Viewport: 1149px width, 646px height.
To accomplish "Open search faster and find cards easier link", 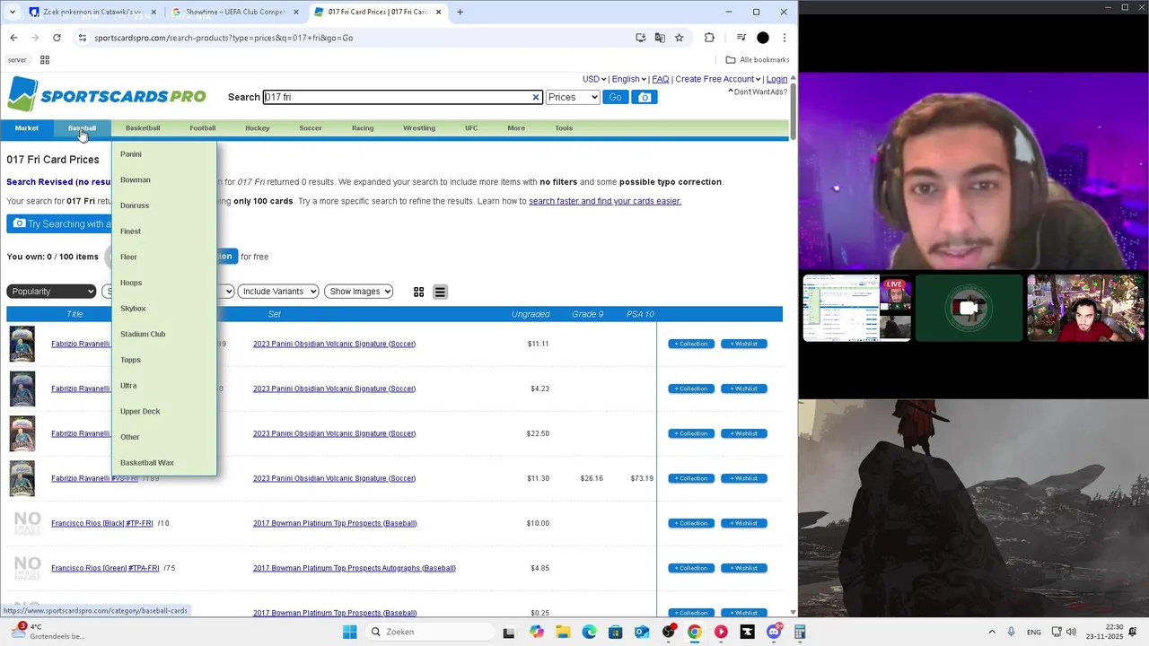I will point(605,201).
